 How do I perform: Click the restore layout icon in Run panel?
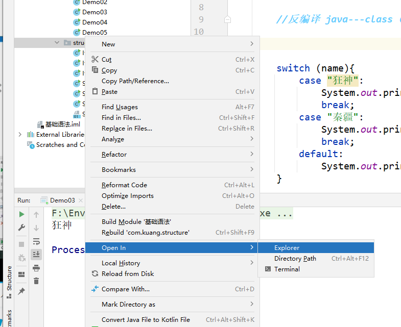click(x=22, y=274)
